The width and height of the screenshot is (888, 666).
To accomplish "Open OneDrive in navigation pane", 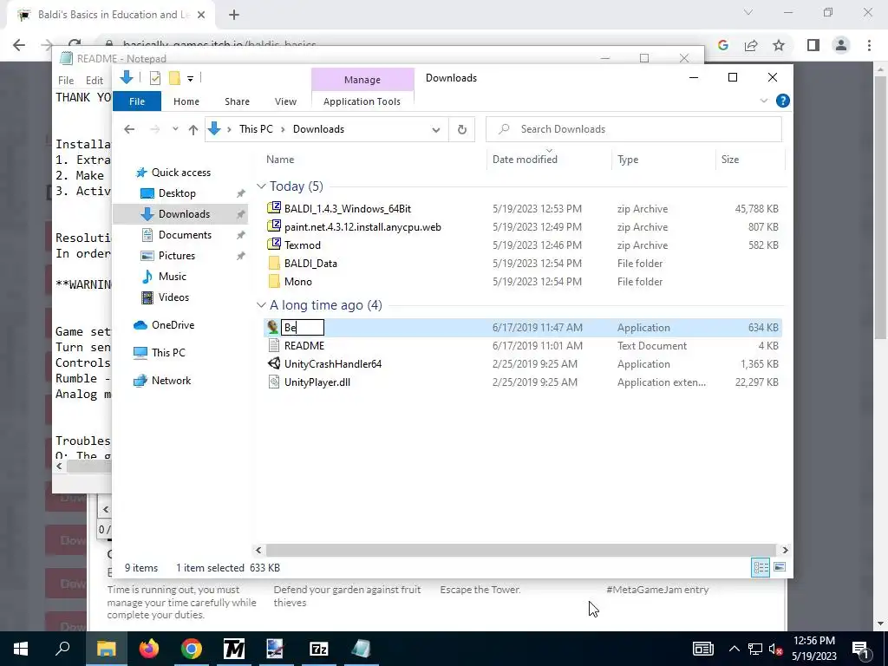I will (x=173, y=325).
